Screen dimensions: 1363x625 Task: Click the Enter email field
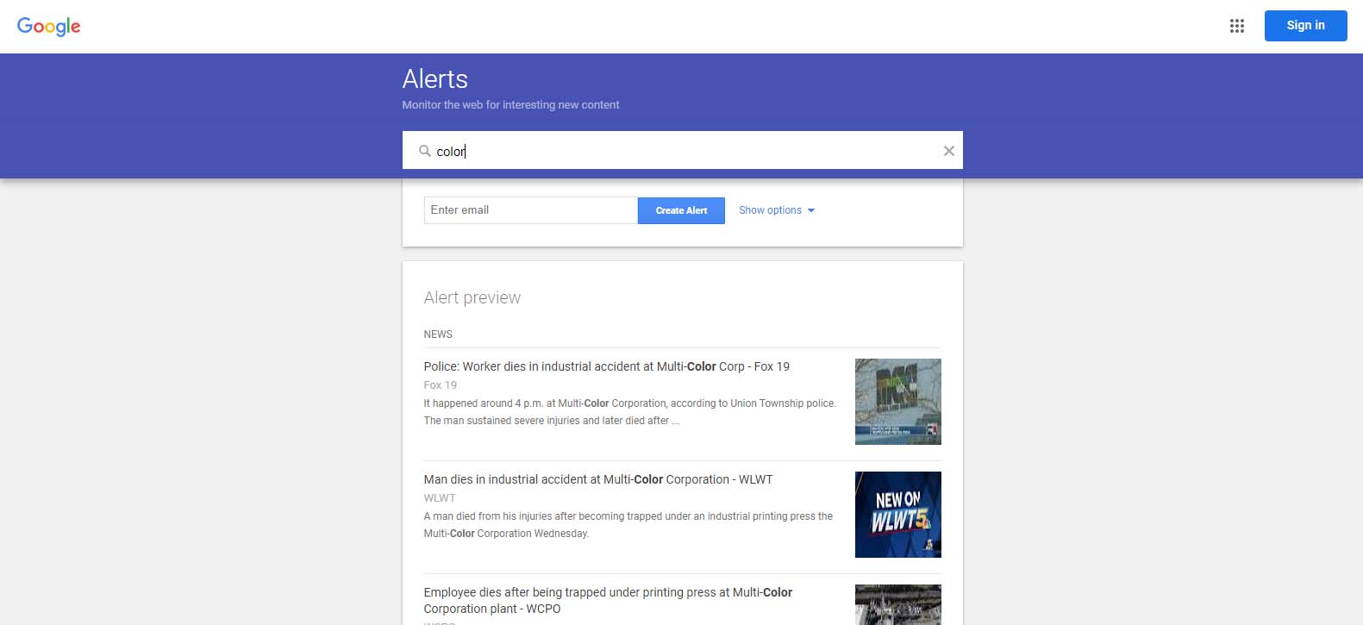coord(531,210)
